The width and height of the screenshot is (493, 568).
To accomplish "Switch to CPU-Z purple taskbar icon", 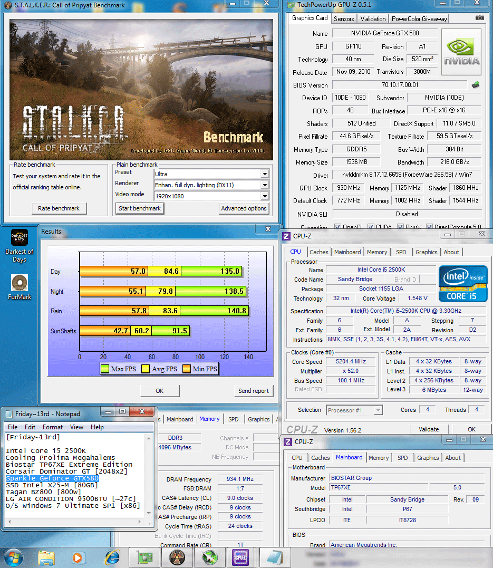I will coord(240,558).
